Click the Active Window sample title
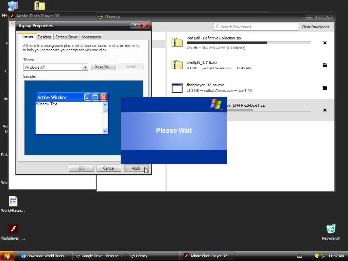Image resolution: width=348 pixels, height=261 pixels. pos(52,97)
